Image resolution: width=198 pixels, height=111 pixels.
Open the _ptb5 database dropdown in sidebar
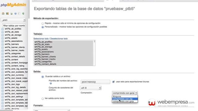coord(13,20)
